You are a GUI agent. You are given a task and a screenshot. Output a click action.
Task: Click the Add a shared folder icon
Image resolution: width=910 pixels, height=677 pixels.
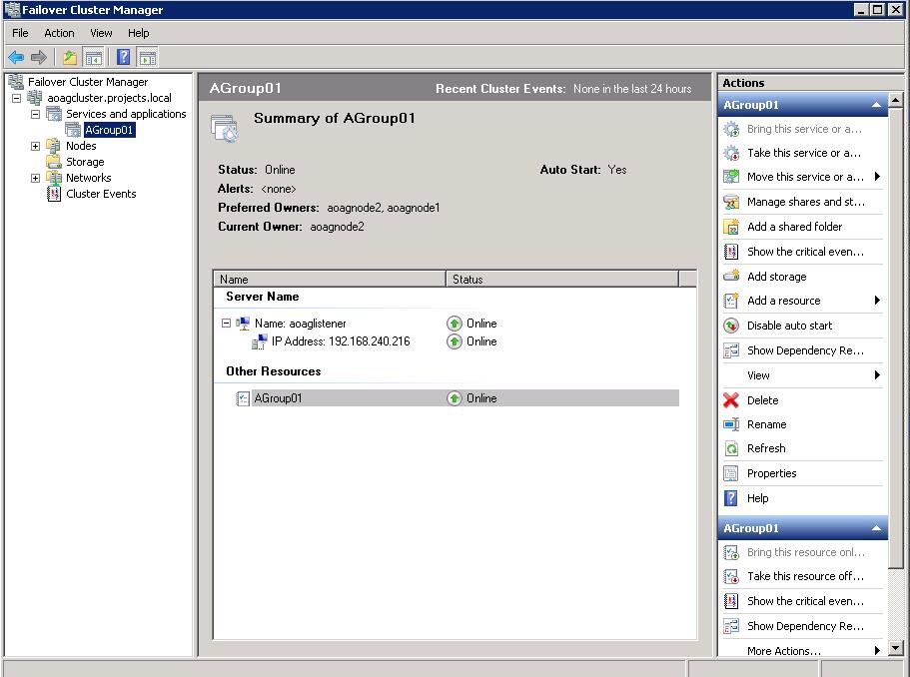click(731, 227)
